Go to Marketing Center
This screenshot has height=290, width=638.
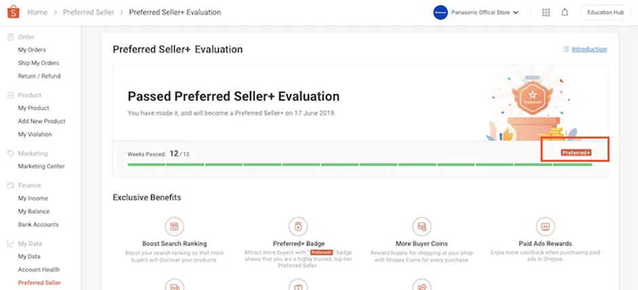[x=41, y=166]
